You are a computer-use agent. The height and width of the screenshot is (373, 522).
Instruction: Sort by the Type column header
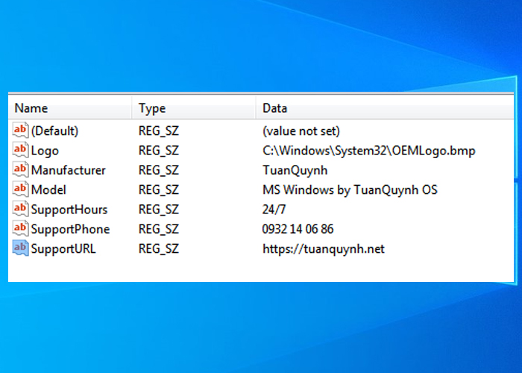pos(194,108)
